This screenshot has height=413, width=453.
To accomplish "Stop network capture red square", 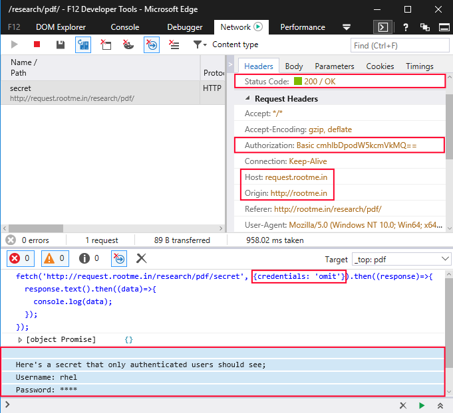I will click(37, 44).
